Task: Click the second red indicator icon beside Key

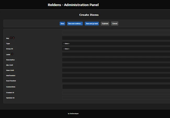Action: point(13,38)
